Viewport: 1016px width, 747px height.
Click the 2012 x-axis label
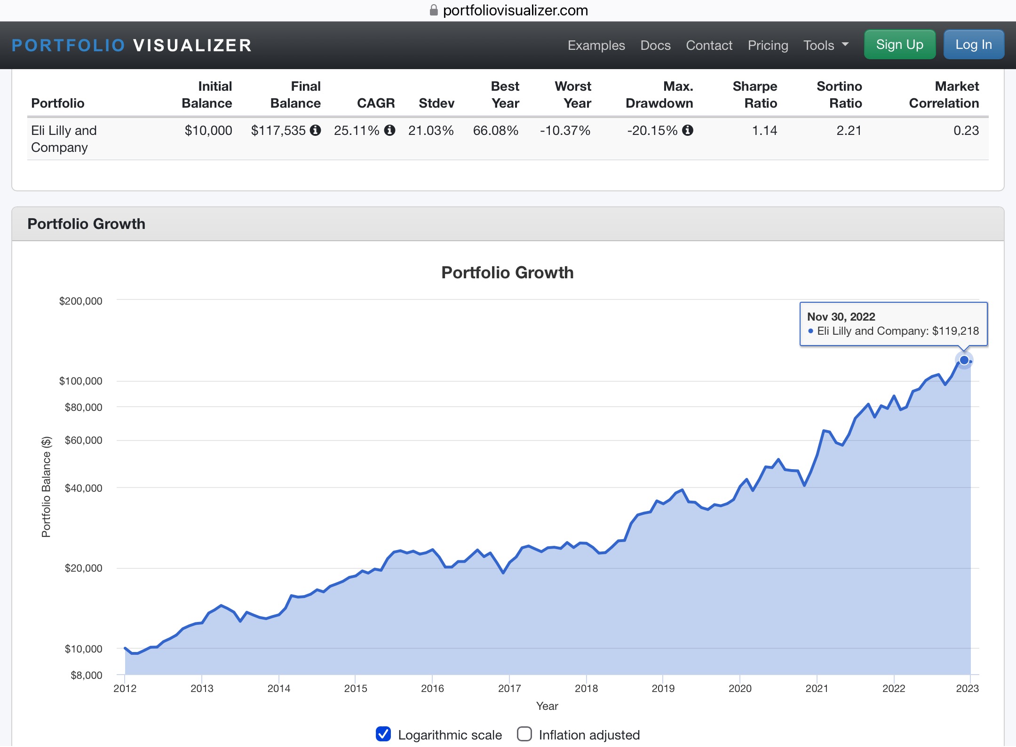pos(125,688)
